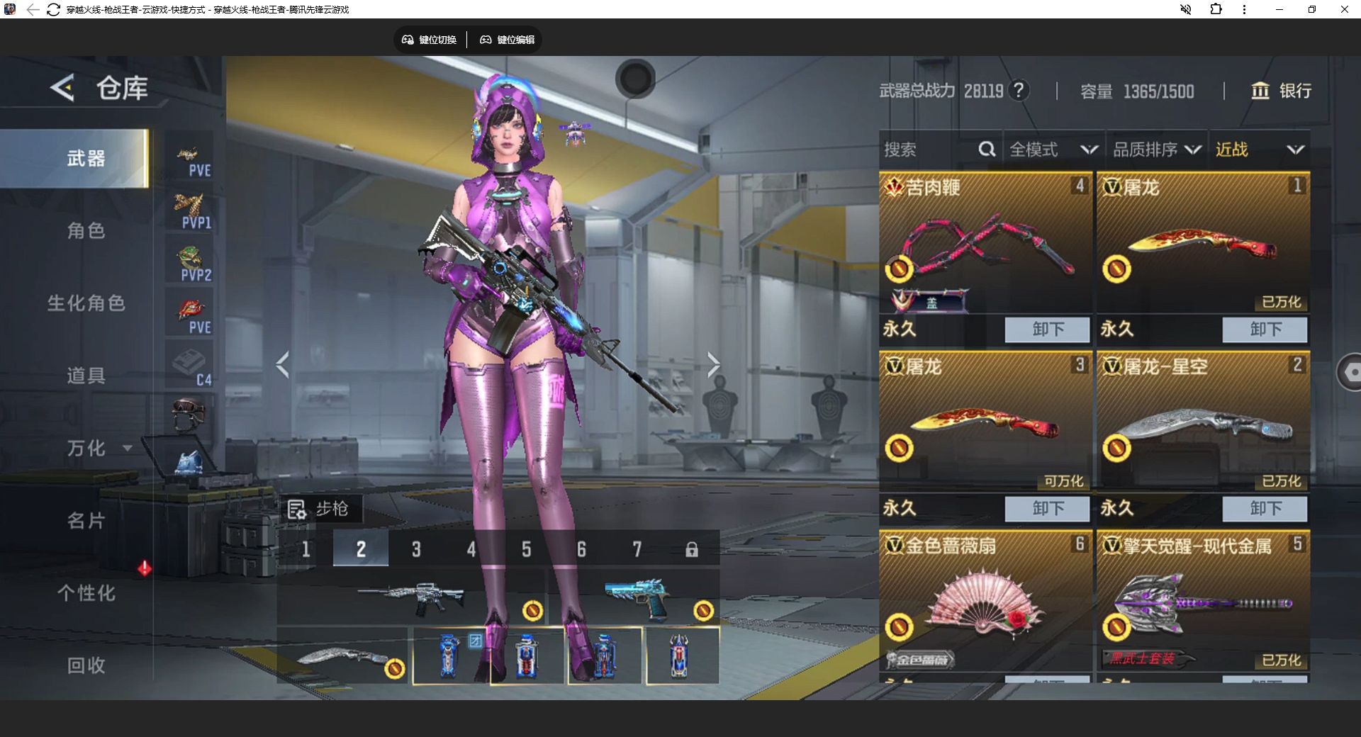The image size is (1361, 737).
Task: Click the search magnifier icon
Action: (987, 150)
